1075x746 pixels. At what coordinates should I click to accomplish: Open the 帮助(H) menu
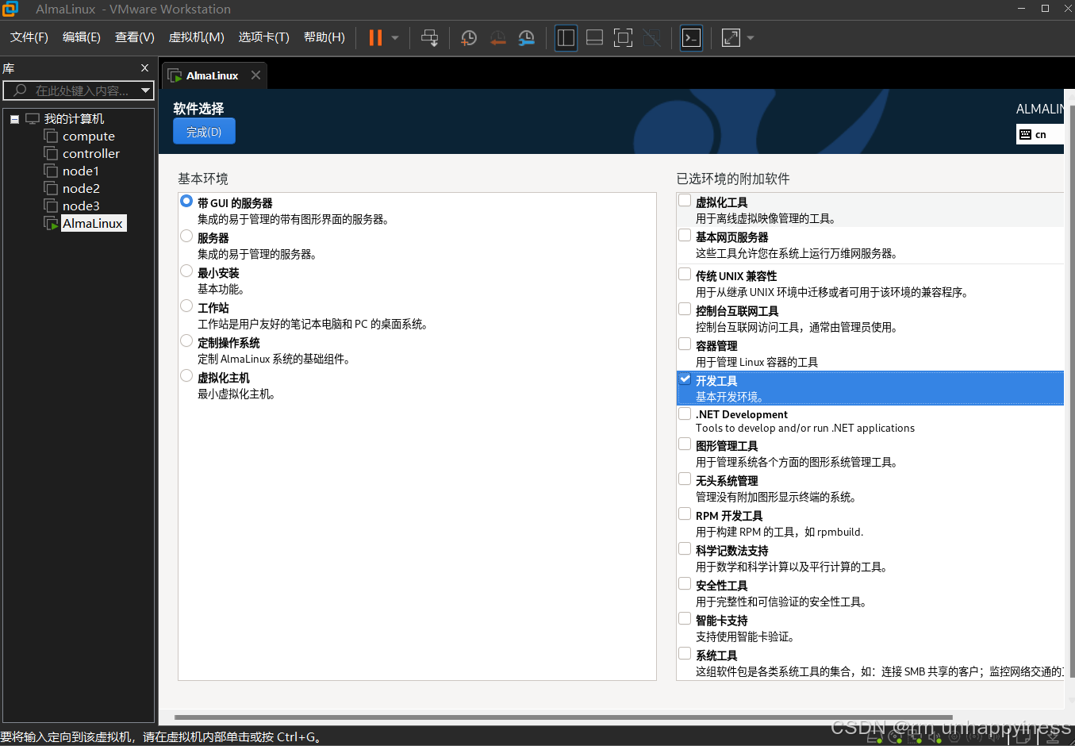(x=324, y=37)
